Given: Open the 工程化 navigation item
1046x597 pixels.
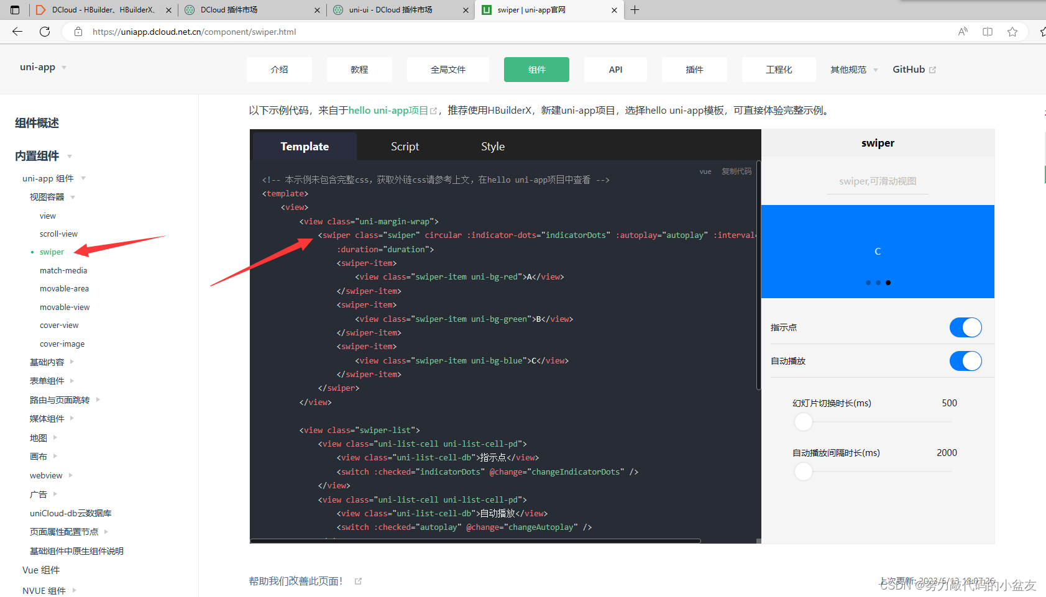Looking at the screenshot, I should [779, 70].
